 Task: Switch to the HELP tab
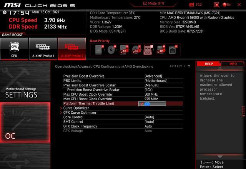[x=209, y=64]
